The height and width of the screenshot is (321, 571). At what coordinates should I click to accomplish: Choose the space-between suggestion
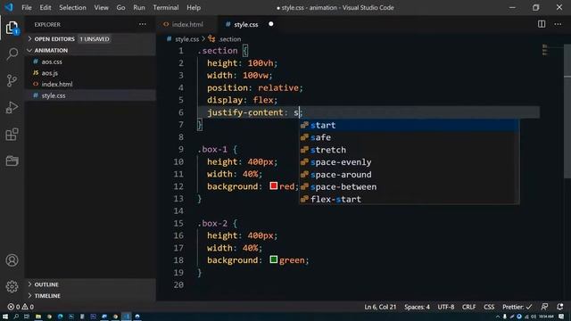click(x=409, y=187)
